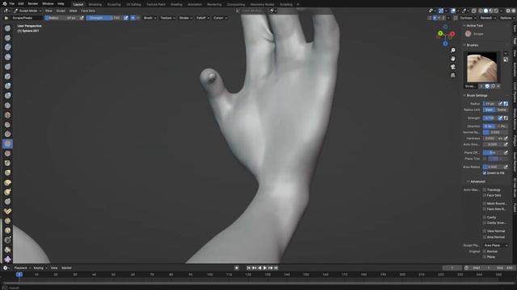
Task: Open the Falloff dropdown in tool settings
Action: [203, 18]
